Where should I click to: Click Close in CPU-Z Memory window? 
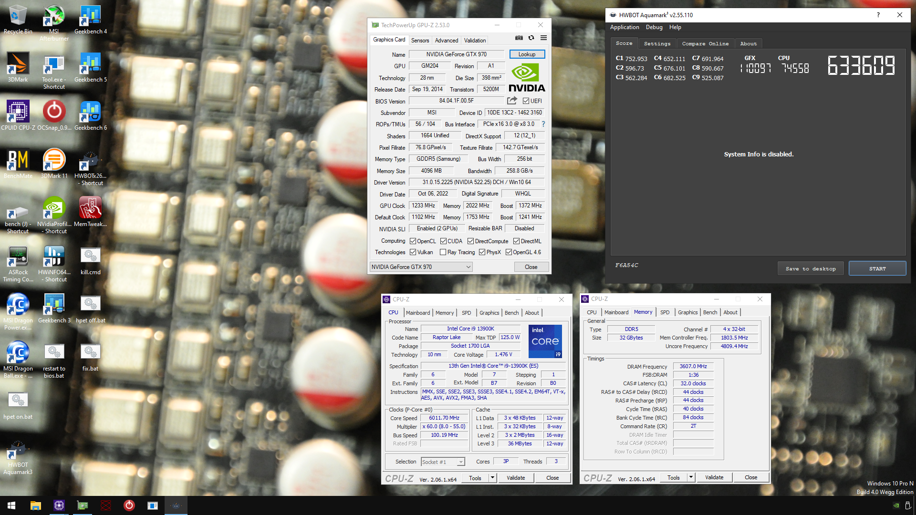point(750,477)
